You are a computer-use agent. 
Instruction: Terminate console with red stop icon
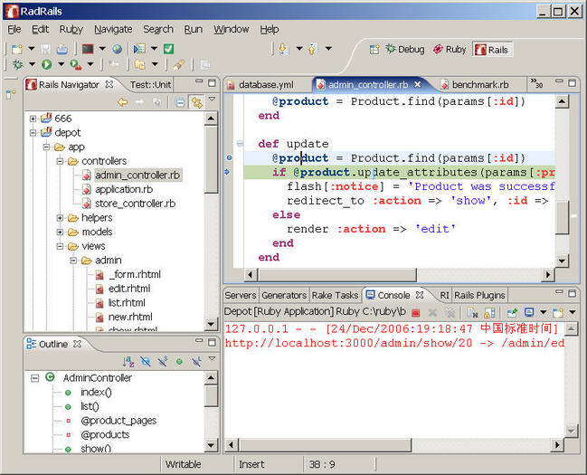coord(415,312)
